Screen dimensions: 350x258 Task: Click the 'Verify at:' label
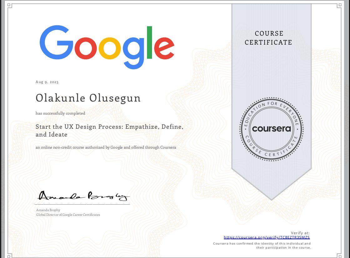(x=300, y=233)
